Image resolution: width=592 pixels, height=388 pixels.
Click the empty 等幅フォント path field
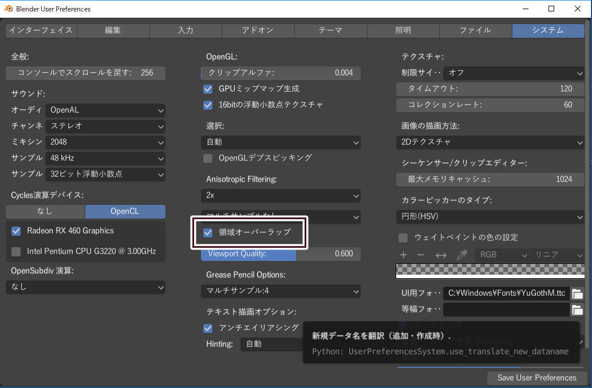click(506, 310)
